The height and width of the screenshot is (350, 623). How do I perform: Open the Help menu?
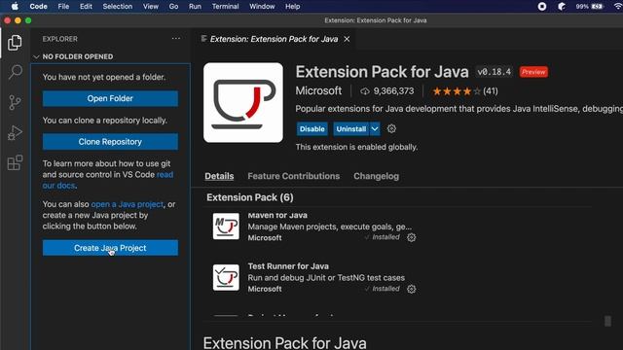point(292,7)
